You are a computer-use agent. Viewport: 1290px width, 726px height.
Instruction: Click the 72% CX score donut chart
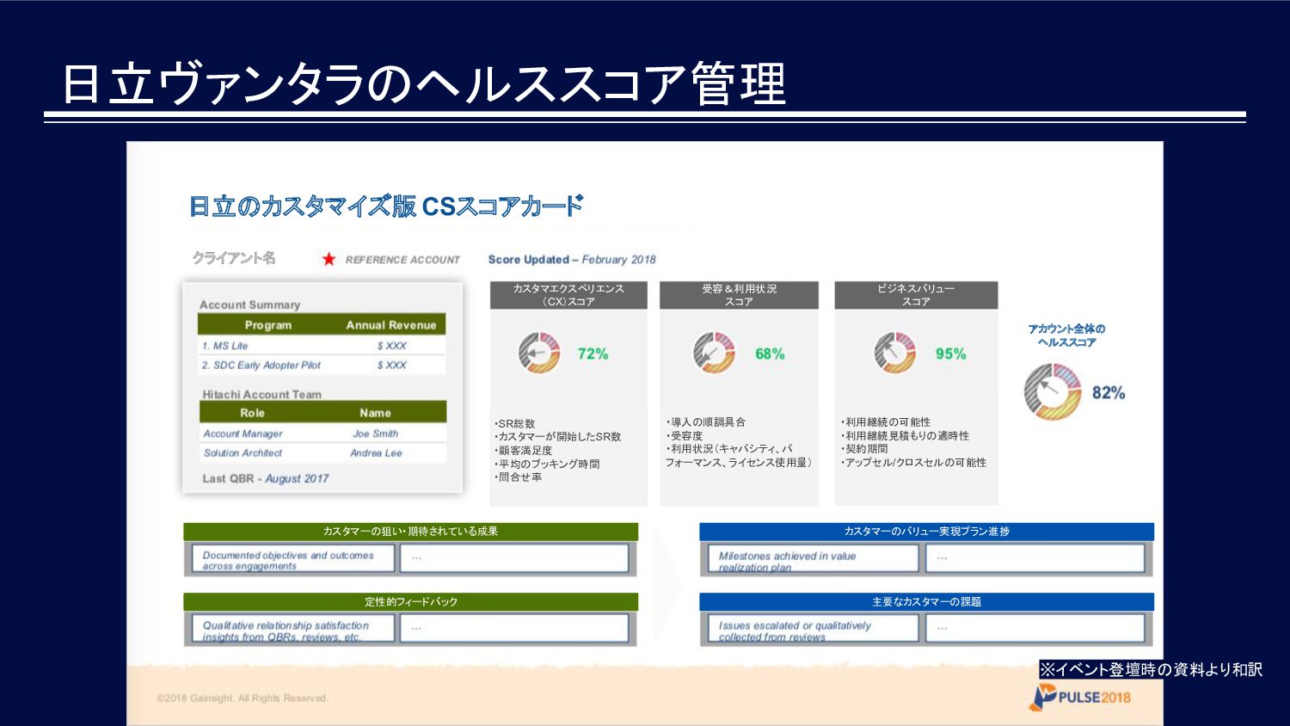click(x=539, y=353)
